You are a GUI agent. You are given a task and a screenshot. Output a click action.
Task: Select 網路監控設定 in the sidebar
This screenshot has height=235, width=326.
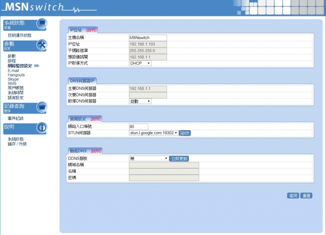[x=20, y=66]
